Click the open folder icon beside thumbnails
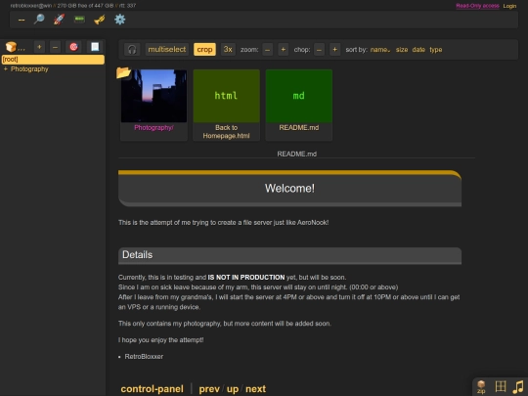This screenshot has width=528, height=396. (x=123, y=72)
